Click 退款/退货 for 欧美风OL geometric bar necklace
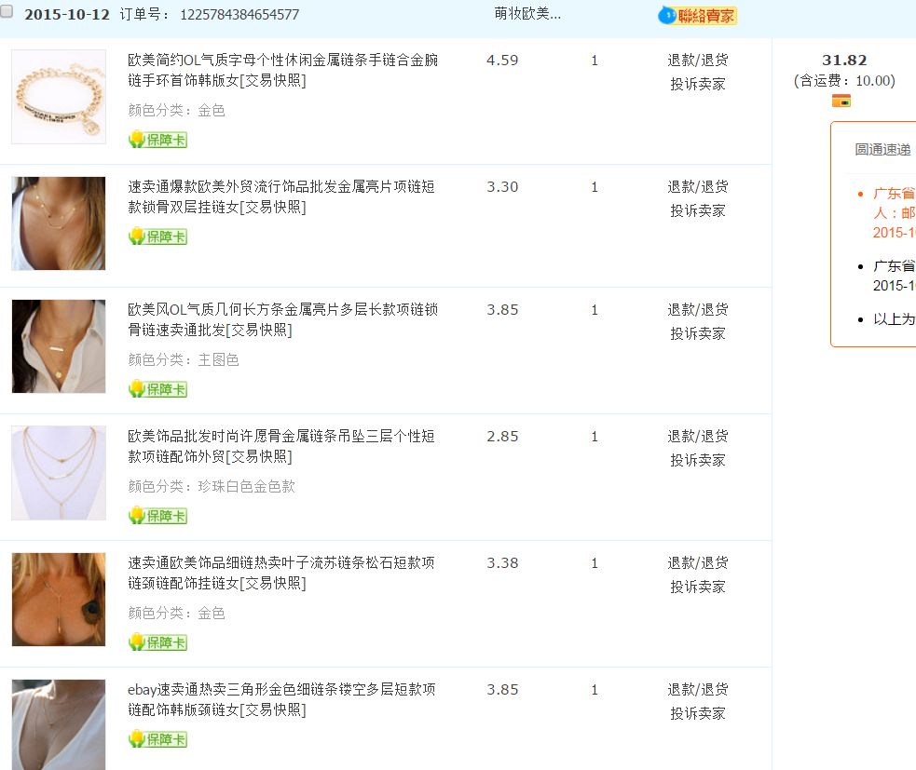The width and height of the screenshot is (916, 770). click(x=697, y=310)
